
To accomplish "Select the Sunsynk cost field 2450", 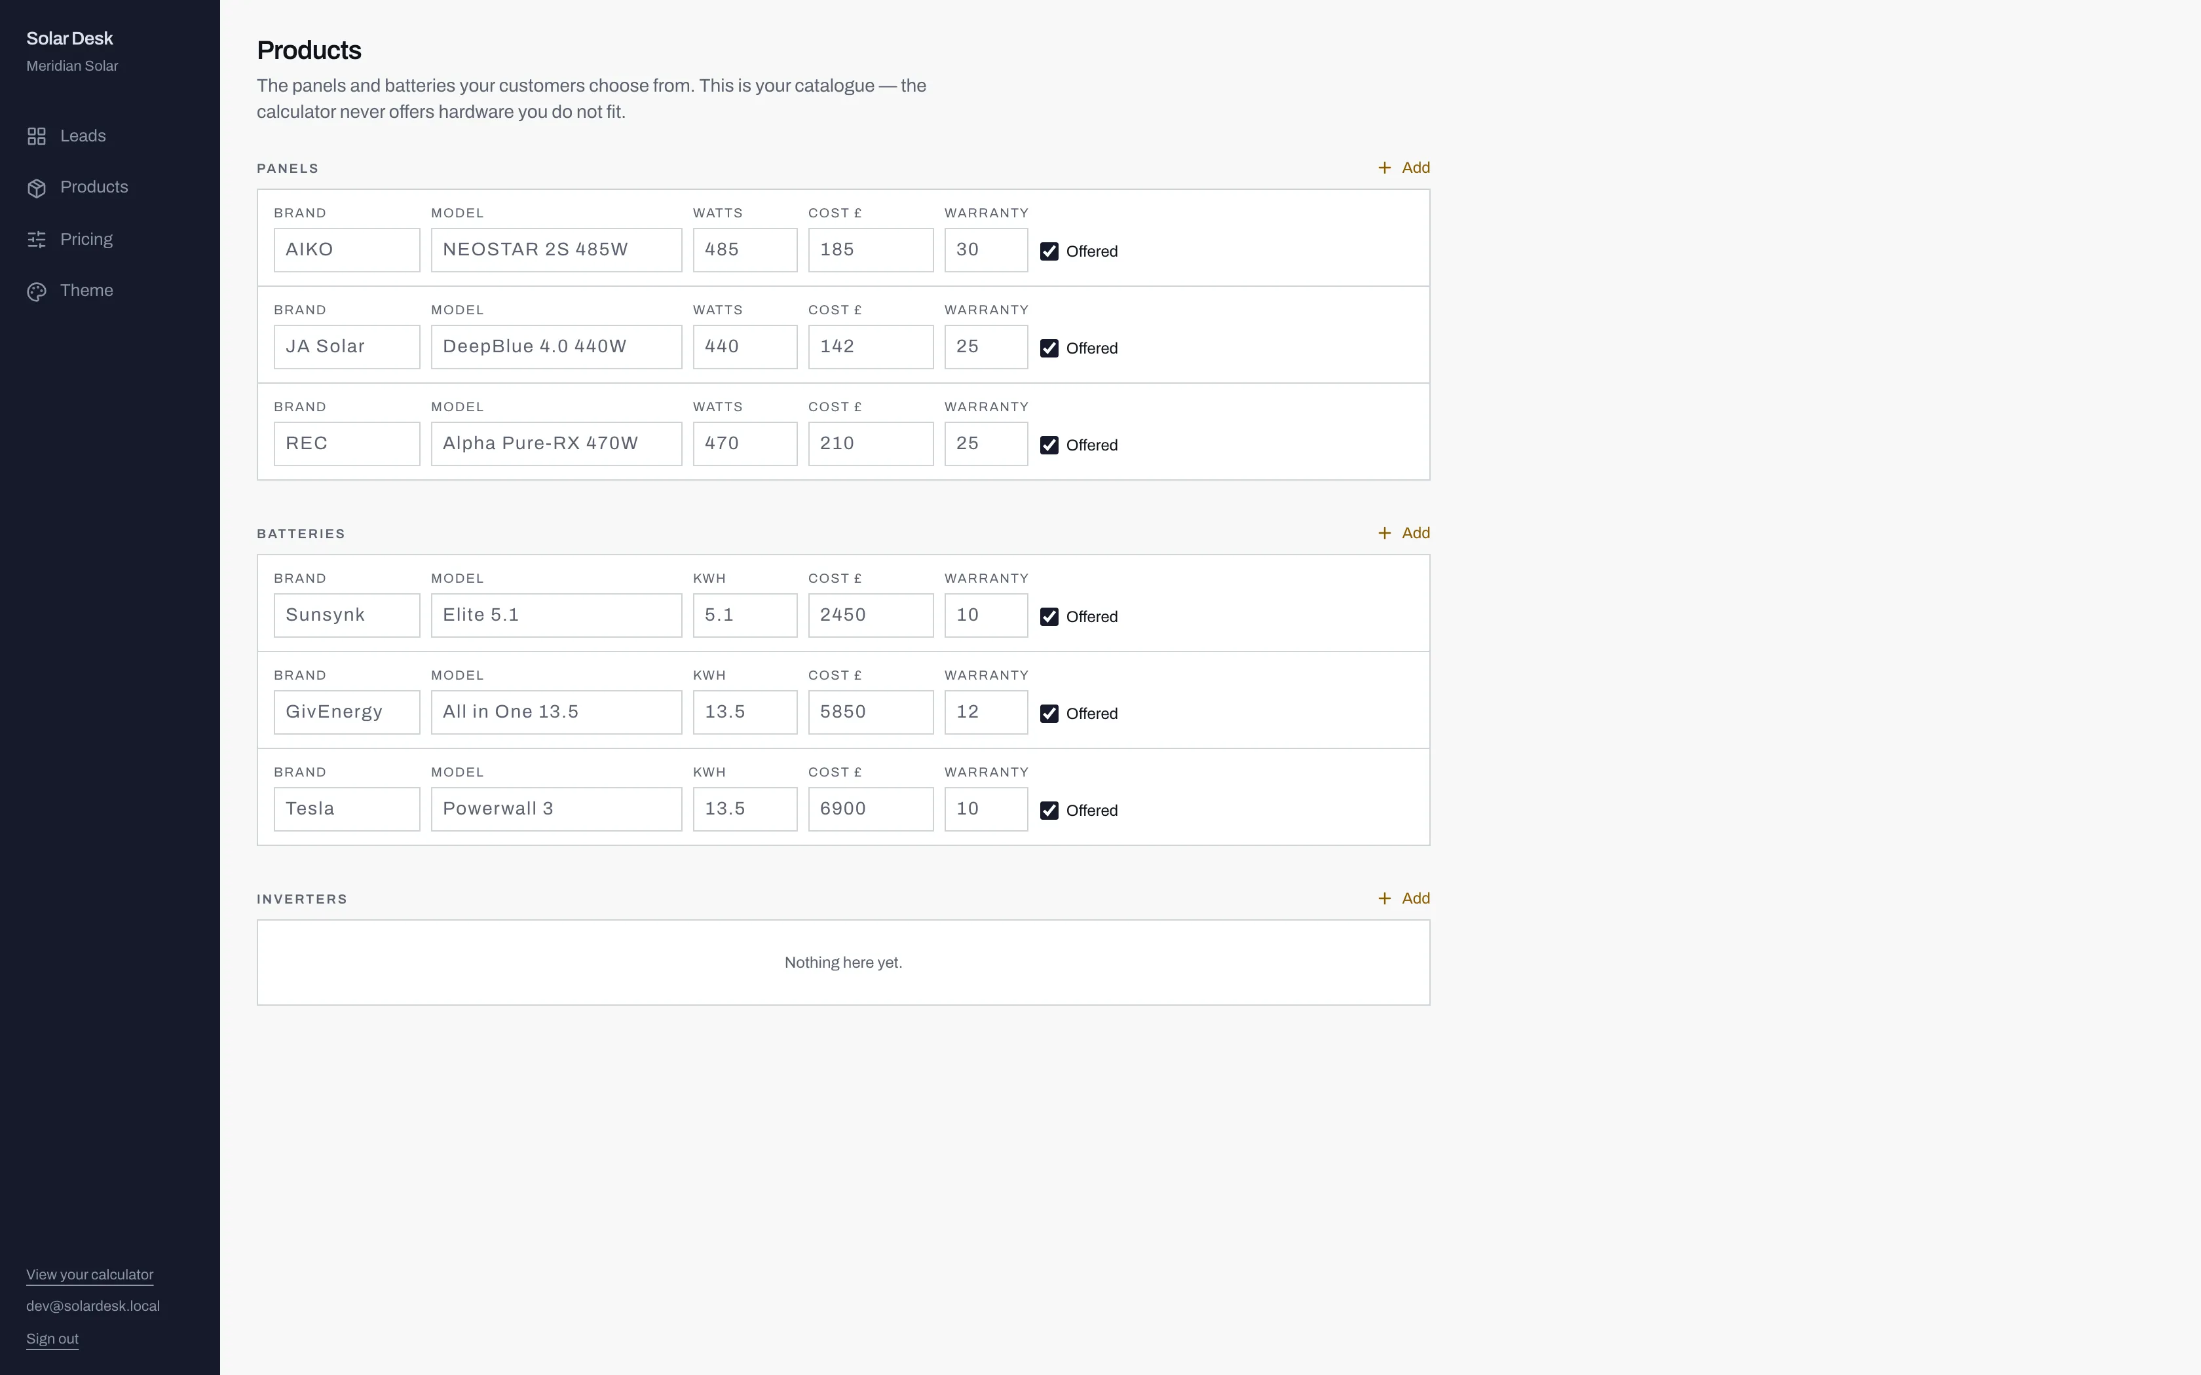I will point(871,615).
